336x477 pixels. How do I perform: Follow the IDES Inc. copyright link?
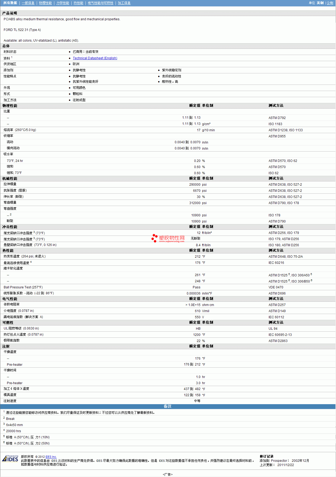(x=51, y=457)
